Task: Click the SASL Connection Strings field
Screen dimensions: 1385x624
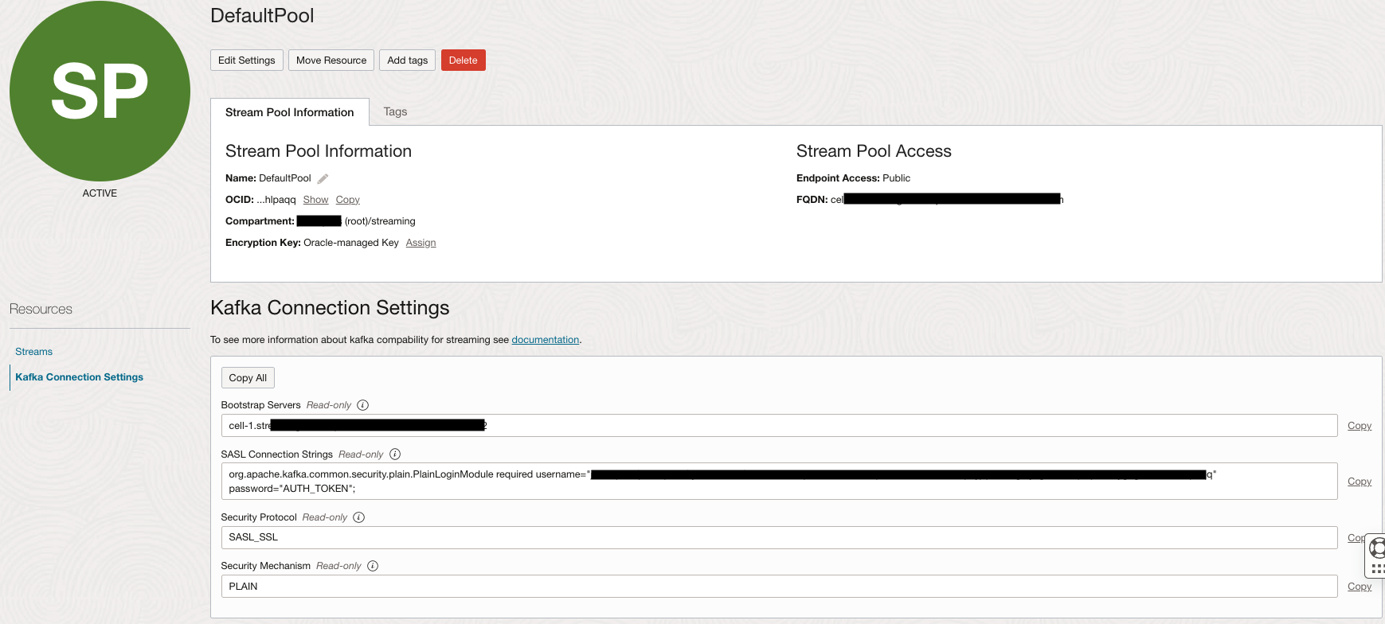Action: (779, 482)
